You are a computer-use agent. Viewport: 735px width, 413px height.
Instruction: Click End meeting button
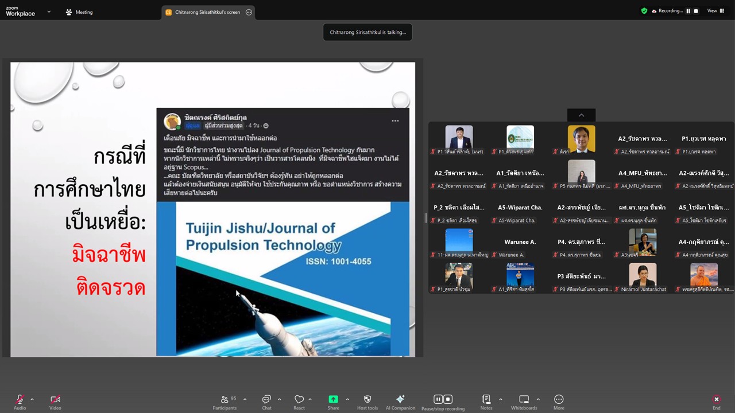click(717, 402)
